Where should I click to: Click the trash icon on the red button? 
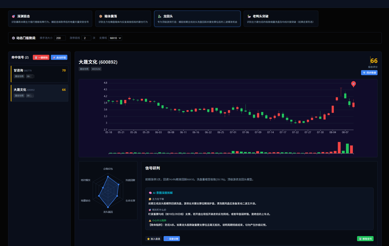coord(36,58)
